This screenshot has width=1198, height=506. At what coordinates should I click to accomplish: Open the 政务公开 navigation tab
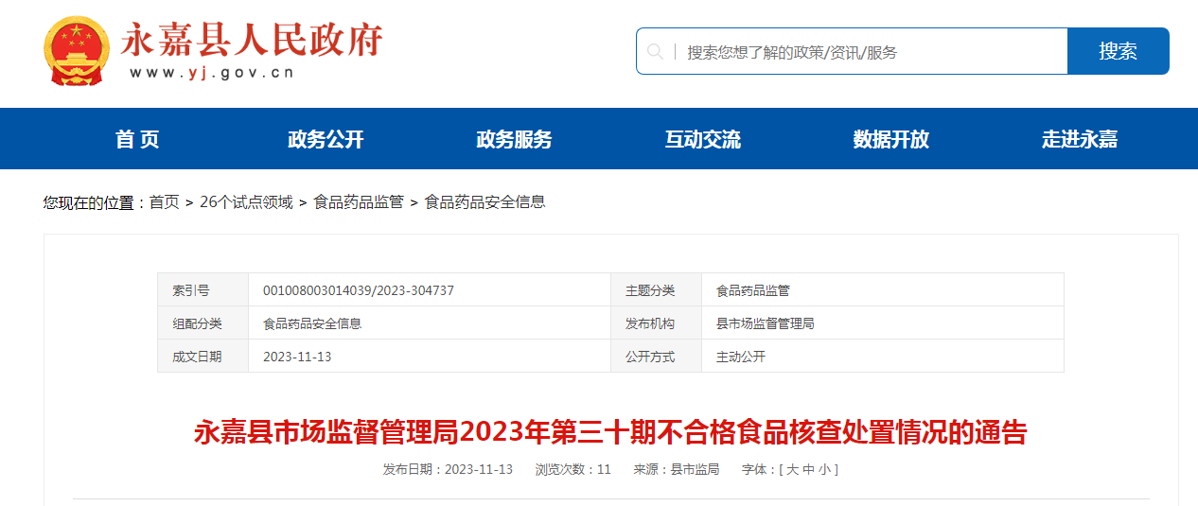pos(326,139)
